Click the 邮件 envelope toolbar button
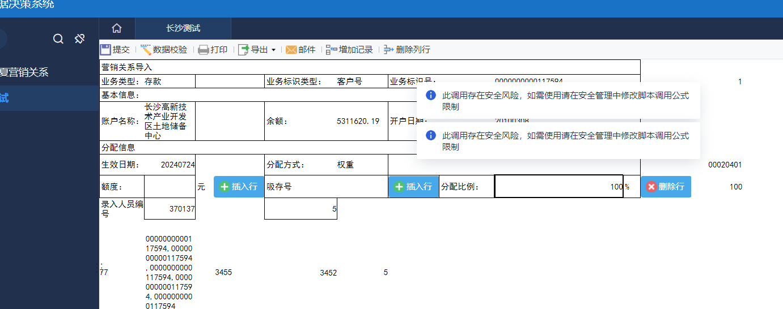 tap(300, 50)
